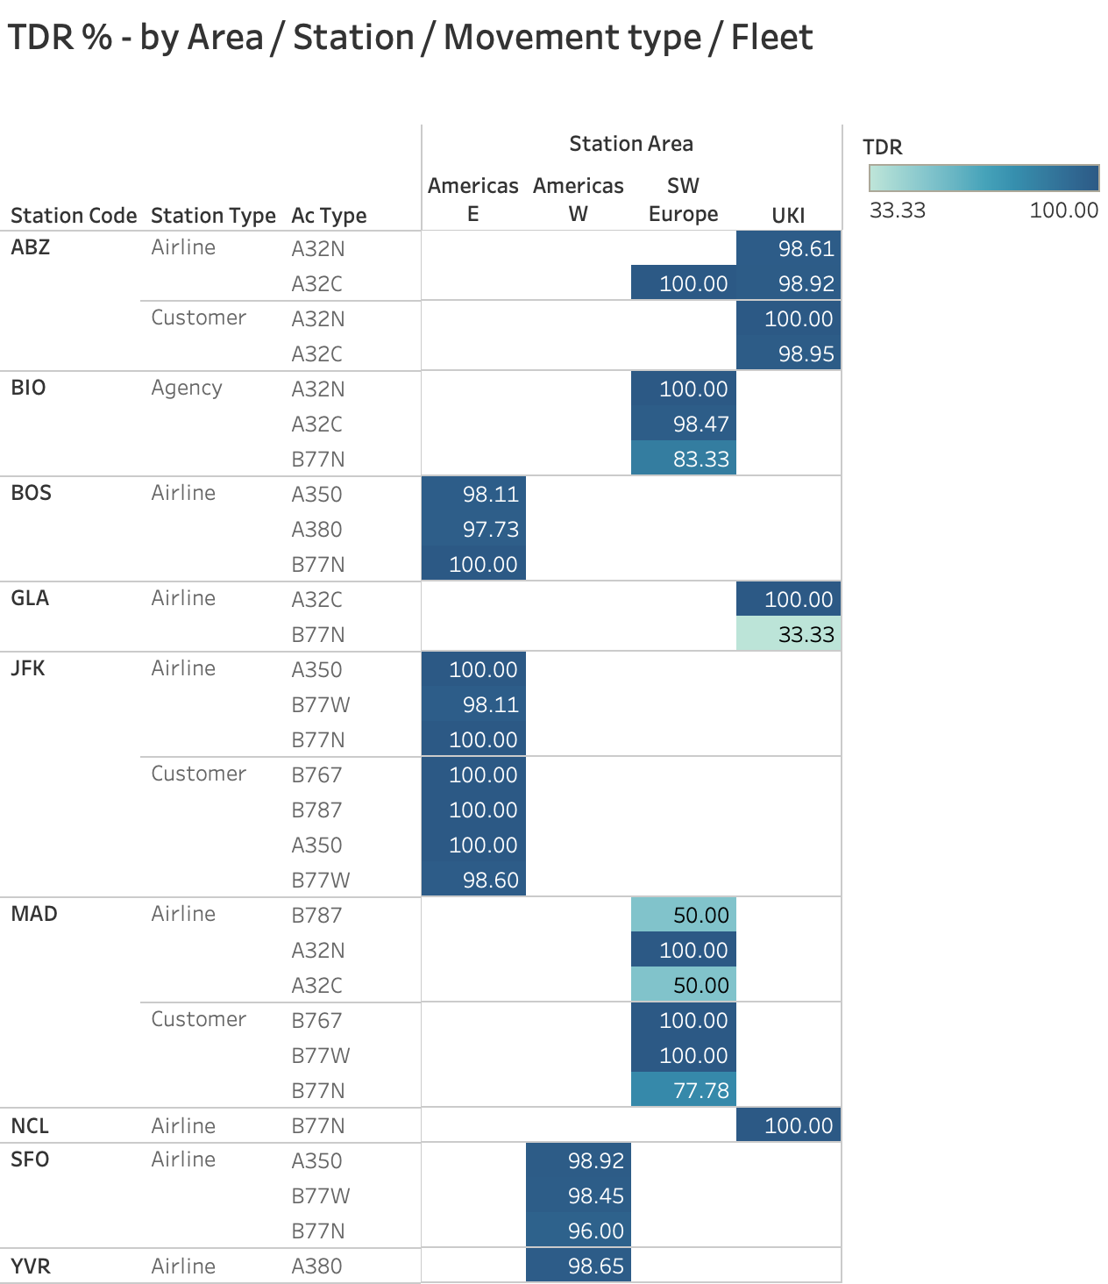The width and height of the screenshot is (1108, 1284).
Task: Click the Station Type column header
Action: (x=213, y=216)
